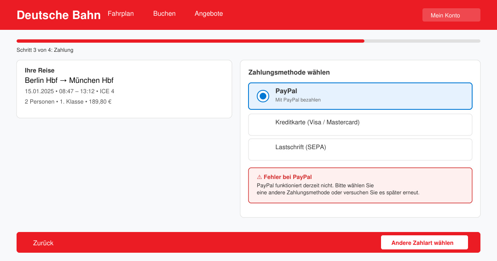497x261 pixels.
Task: Click the '15.01.2025 • 08:47 – 13:12 • ICE 4' line
Action: [70, 91]
